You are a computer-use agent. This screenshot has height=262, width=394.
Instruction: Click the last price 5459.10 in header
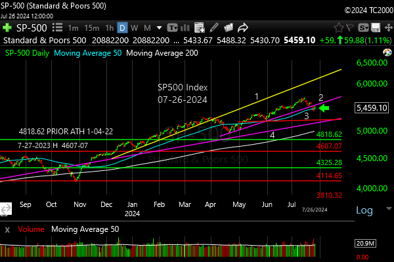tap(299, 41)
